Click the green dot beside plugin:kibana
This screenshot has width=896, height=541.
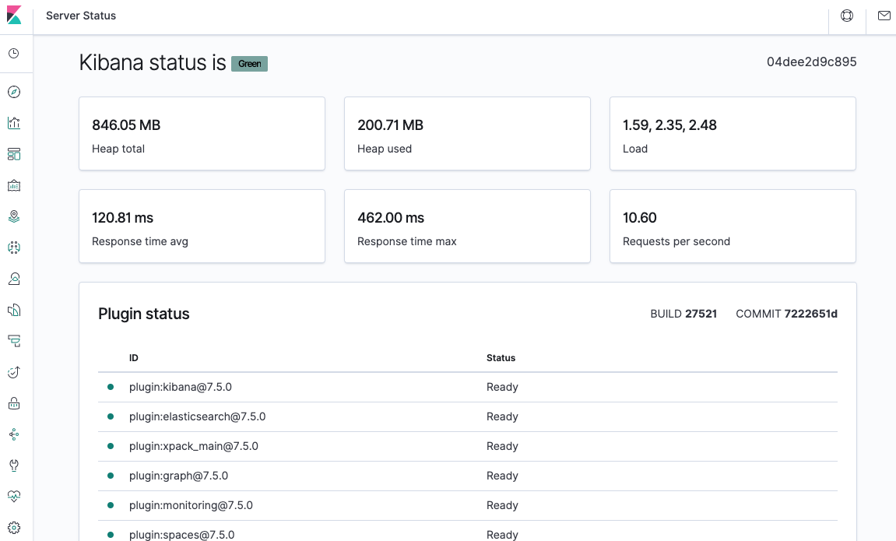[x=111, y=386]
